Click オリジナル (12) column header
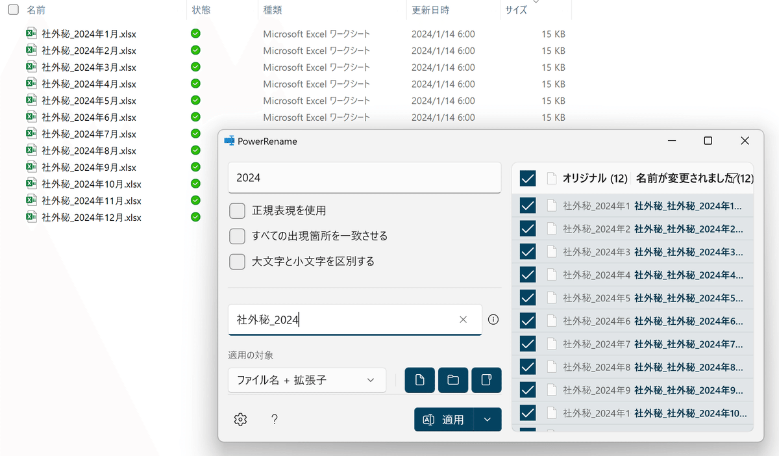Screen dimensions: 779x456 (x=595, y=178)
